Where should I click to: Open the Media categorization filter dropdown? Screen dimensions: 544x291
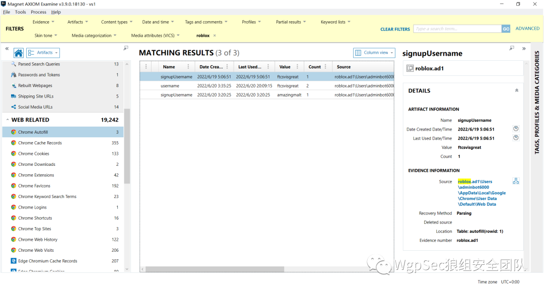coord(94,35)
